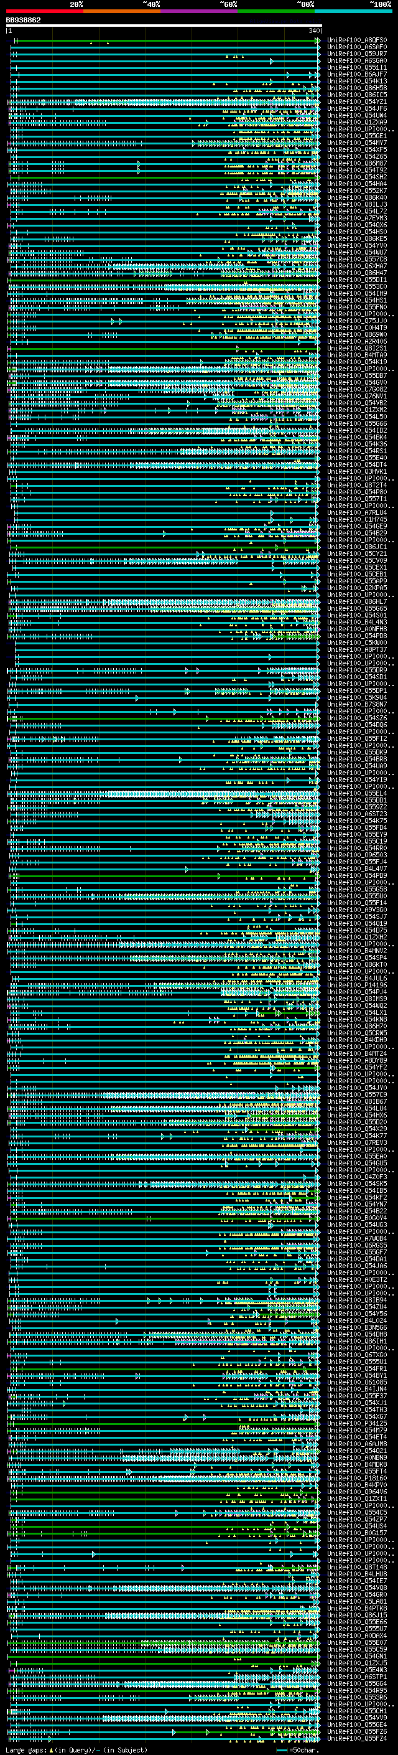398x1755 pixels.
Task: Open the UniRef100_Q552K7 entry
Action: pos(357,190)
